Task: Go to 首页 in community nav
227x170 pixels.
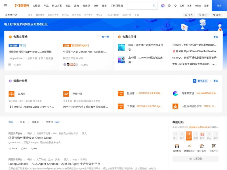Action: tap(30, 15)
